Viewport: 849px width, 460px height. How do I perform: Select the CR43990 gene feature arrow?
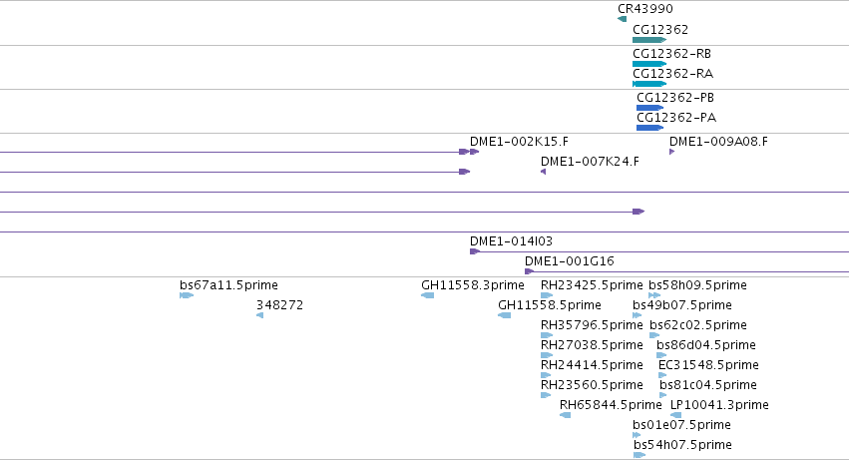pos(623,19)
